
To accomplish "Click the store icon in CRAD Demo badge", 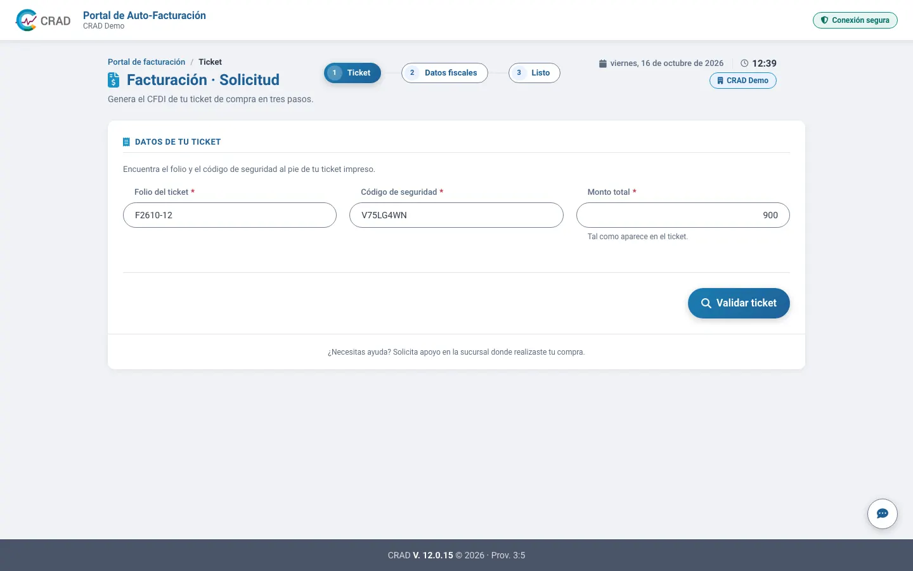I will [720, 81].
